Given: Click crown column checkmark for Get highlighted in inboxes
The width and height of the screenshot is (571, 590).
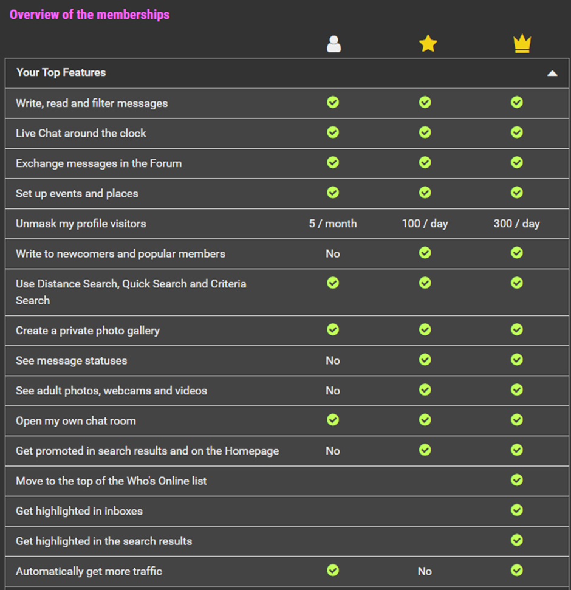Looking at the screenshot, I should 517,510.
